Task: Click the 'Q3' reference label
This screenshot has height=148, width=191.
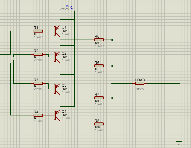Action: coord(64,85)
